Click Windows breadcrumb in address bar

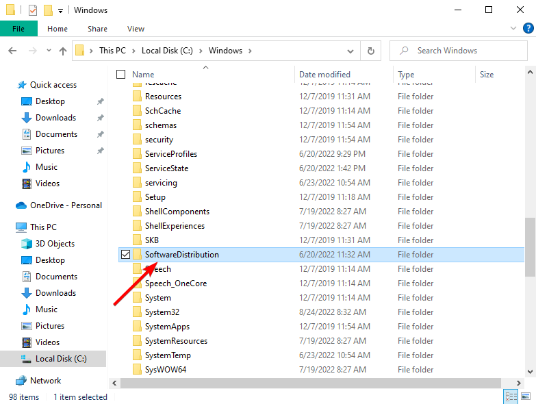coord(225,51)
